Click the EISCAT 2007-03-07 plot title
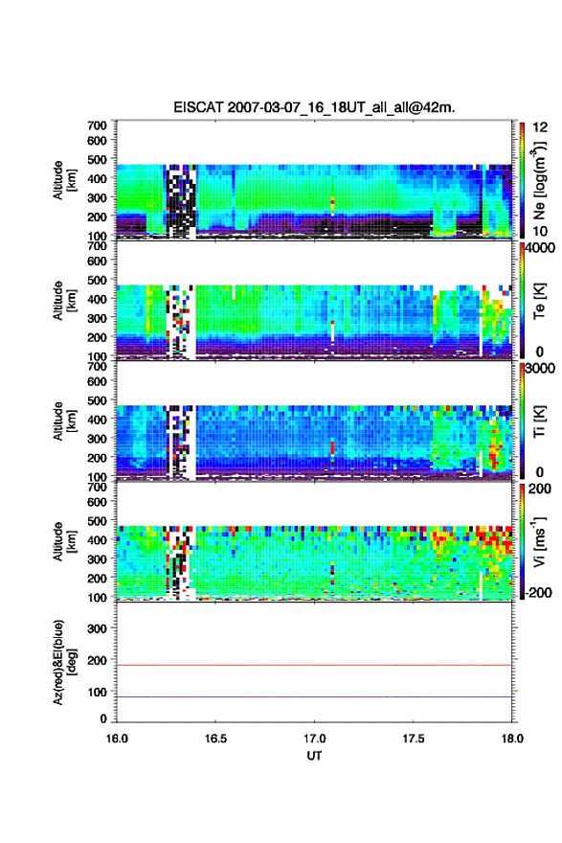 [x=314, y=107]
